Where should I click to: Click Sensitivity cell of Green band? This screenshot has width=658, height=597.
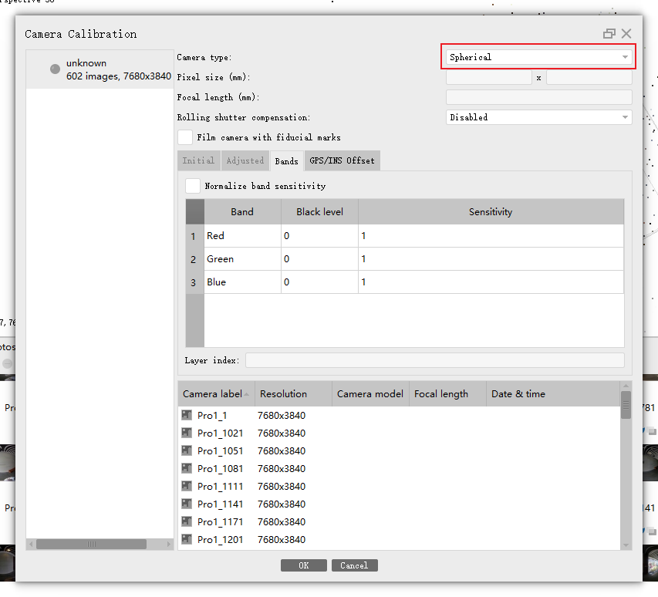coord(491,259)
